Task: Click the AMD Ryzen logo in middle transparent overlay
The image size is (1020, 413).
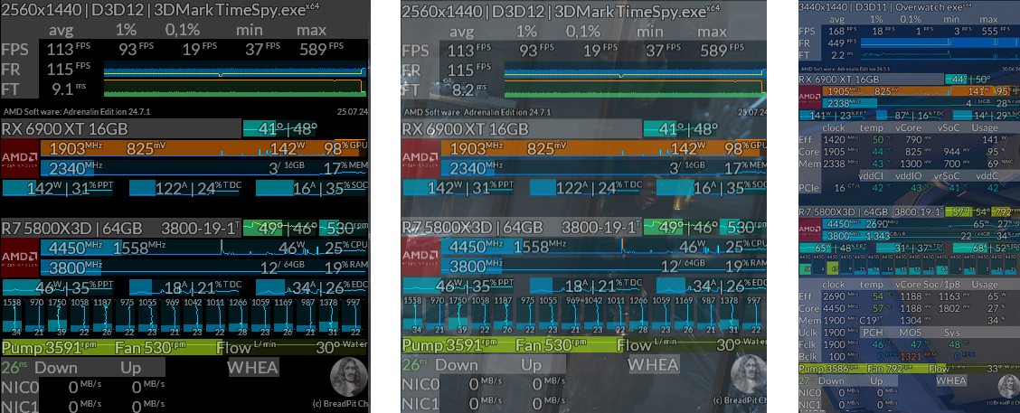Action: (x=420, y=258)
